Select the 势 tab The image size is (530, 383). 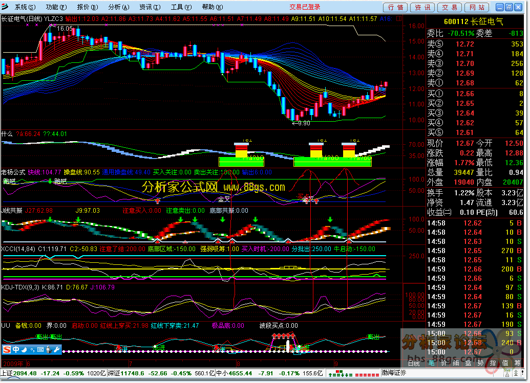pos(480,363)
